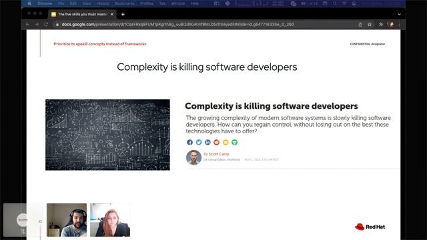
Task: Click 'Prioritize to upskill concepts' heading
Action: click(x=100, y=44)
